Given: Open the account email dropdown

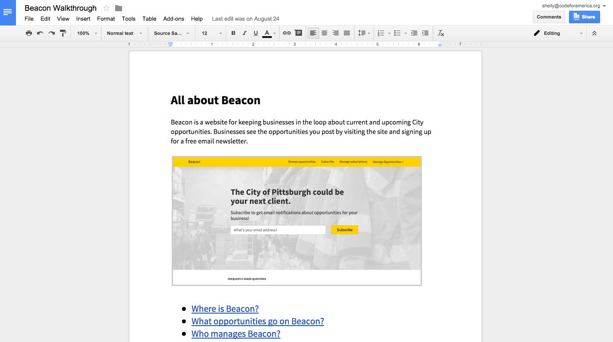Looking at the screenshot, I should point(574,6).
